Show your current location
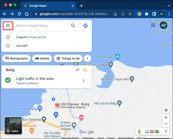The image size is (173, 139). (166, 110)
